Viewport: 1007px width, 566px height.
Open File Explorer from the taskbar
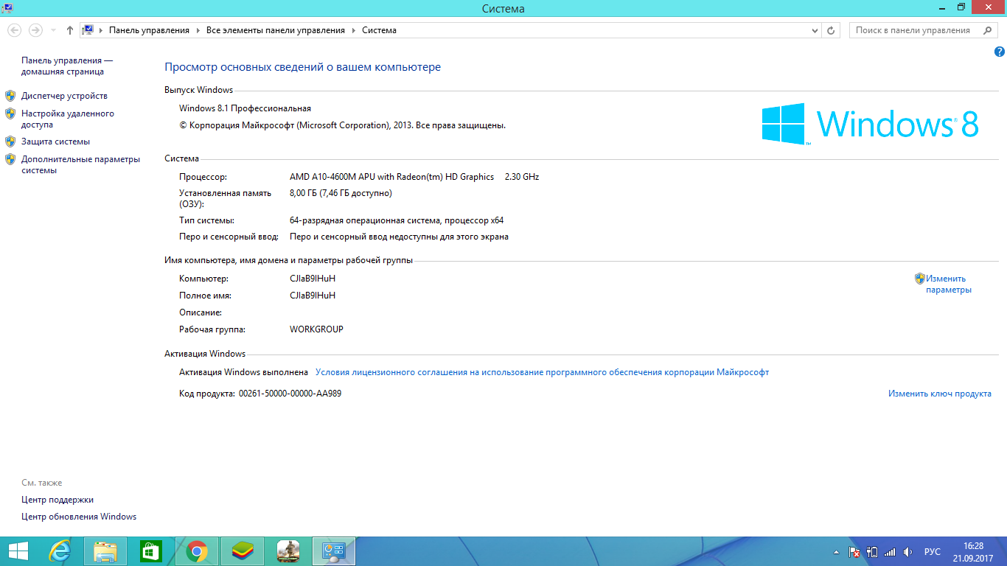(x=105, y=551)
